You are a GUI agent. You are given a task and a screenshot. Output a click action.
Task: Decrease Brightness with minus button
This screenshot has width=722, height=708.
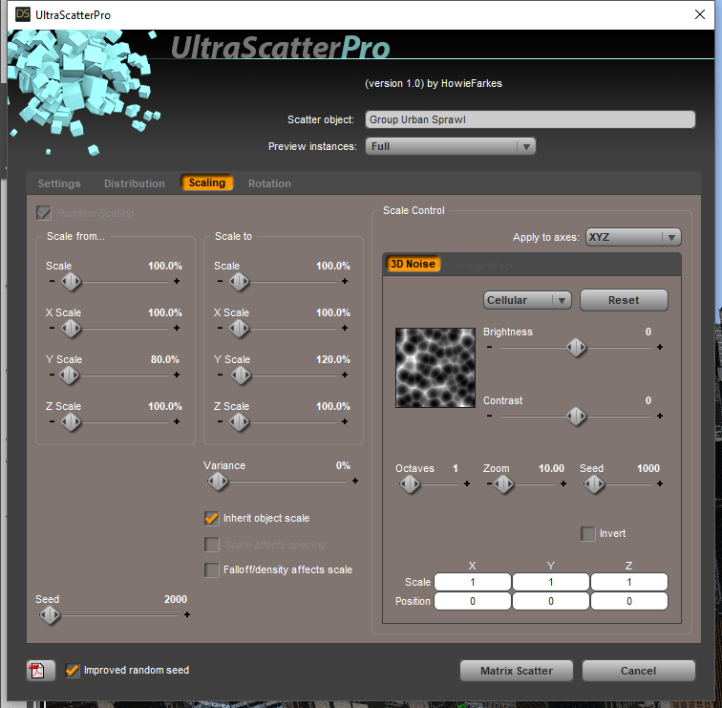click(x=490, y=347)
